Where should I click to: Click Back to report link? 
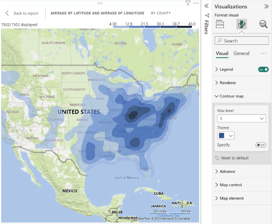tap(26, 13)
